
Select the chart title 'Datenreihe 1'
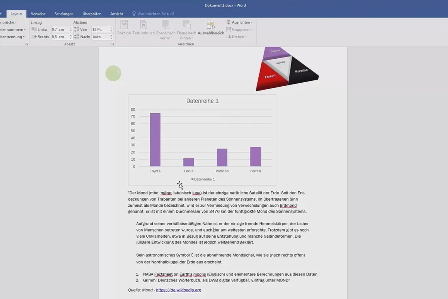202,101
